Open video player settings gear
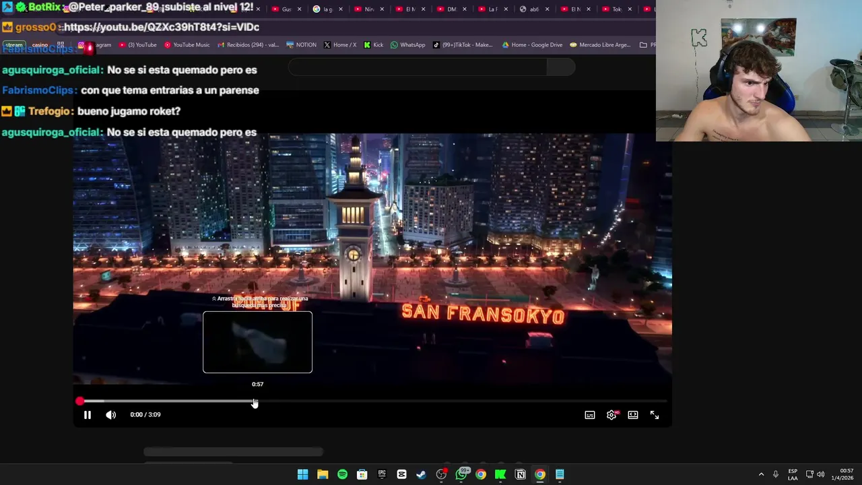Screen dimensions: 862x485 611,415
